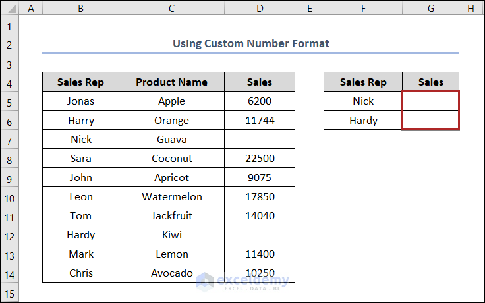The height and width of the screenshot is (303, 485).
Task: Select the cell containing 22500
Action: click(260, 159)
